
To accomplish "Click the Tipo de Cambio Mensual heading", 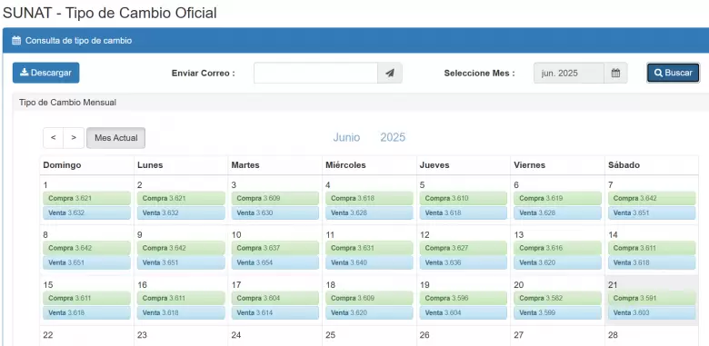I will click(x=67, y=103).
